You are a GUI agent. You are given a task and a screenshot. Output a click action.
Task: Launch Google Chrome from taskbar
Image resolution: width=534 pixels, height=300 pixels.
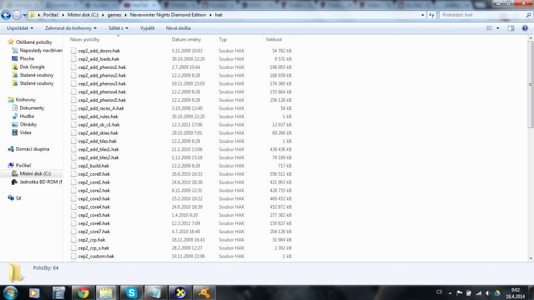[x=83, y=293]
